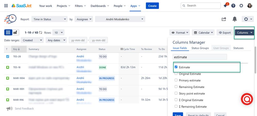
Task: Open the by Assignee dropdown
Action: tap(84, 19)
